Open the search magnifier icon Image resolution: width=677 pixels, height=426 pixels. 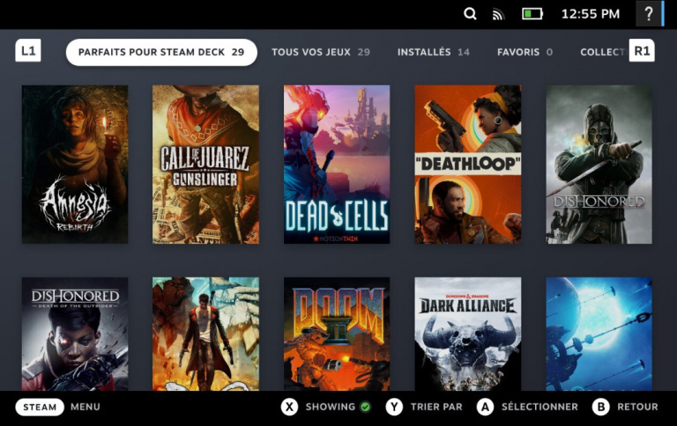[470, 14]
